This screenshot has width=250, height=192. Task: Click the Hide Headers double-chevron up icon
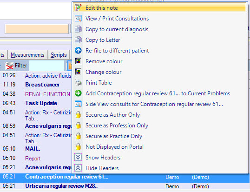(78, 168)
